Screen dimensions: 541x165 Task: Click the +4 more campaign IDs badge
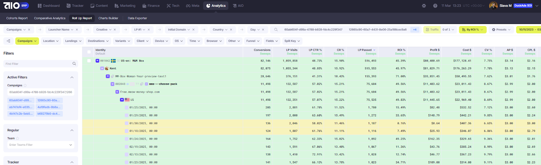[415, 30]
